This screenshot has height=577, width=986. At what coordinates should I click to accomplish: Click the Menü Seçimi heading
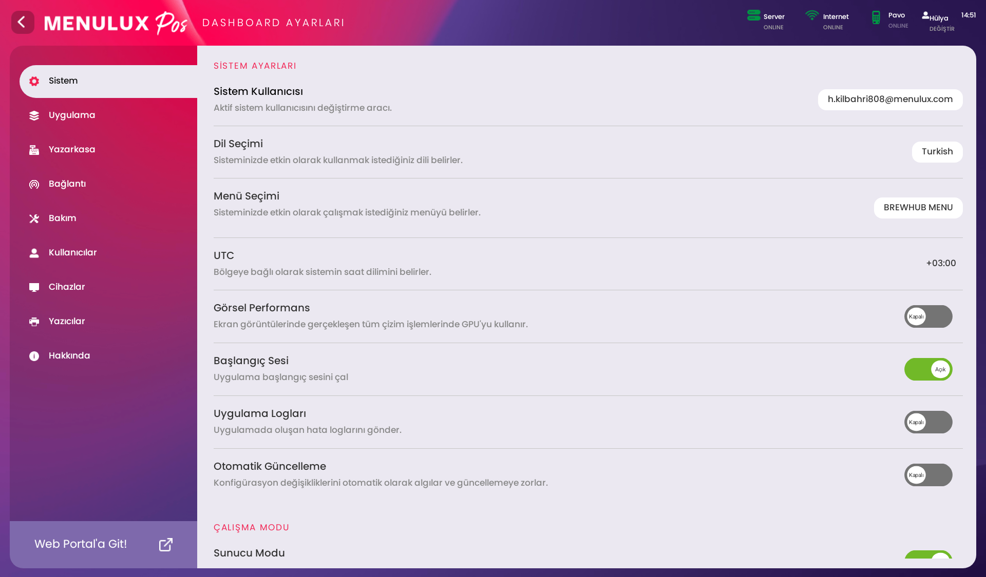246,196
